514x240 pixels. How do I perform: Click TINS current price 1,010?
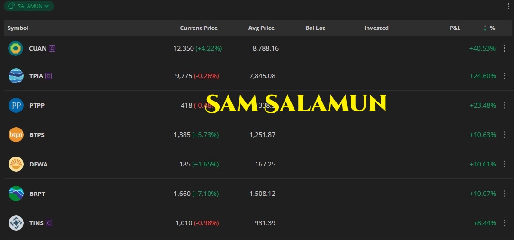click(184, 223)
